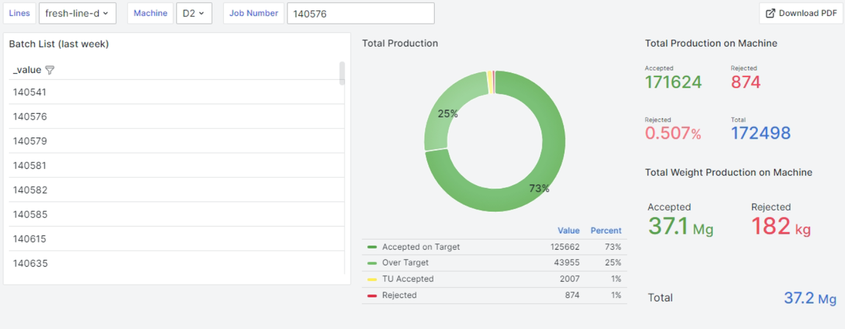Viewport: 845px width, 329px height.
Task: Open the Lines dropdown showing fresh-line-d
Action: tap(77, 13)
